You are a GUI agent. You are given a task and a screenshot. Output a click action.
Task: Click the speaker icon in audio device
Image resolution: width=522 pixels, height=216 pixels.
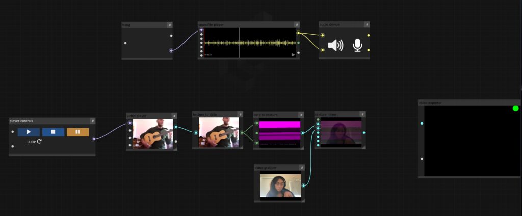335,45
